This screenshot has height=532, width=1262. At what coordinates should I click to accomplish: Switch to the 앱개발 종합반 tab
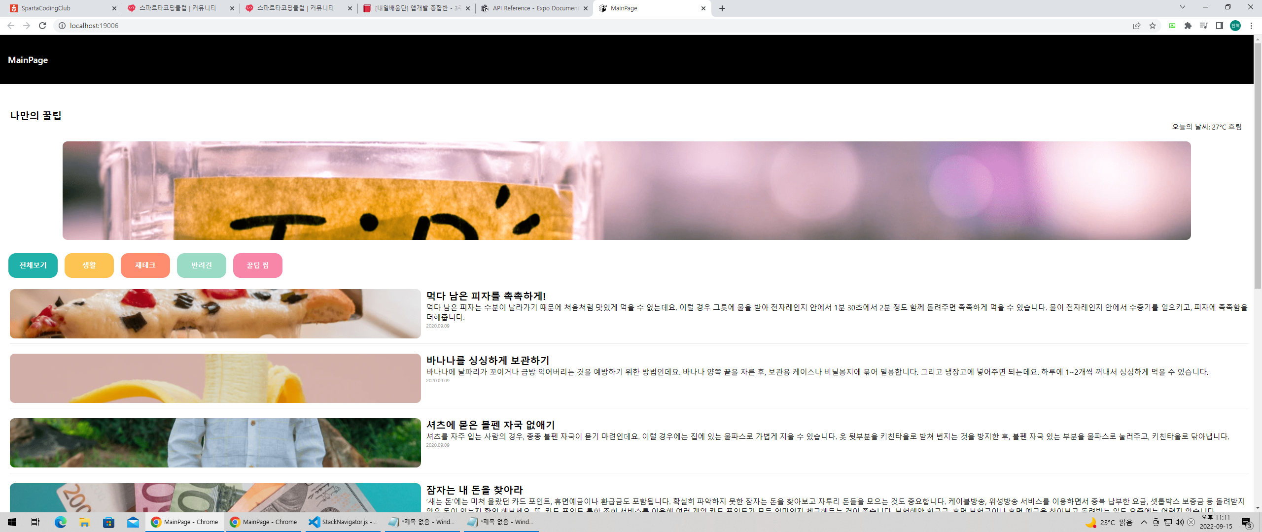pos(417,8)
